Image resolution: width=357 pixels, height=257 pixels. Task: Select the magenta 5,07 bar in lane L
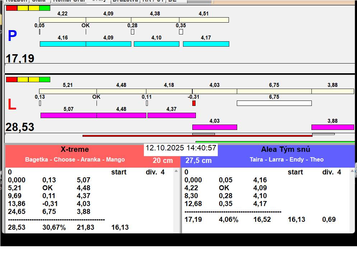(69, 115)
